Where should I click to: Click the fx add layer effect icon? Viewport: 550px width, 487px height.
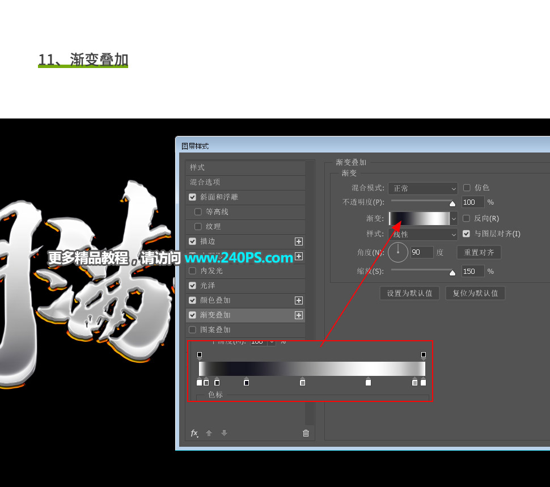[194, 433]
